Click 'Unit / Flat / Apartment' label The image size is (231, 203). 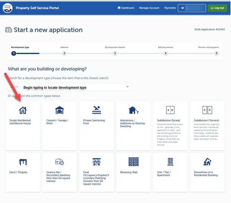click(x=164, y=174)
